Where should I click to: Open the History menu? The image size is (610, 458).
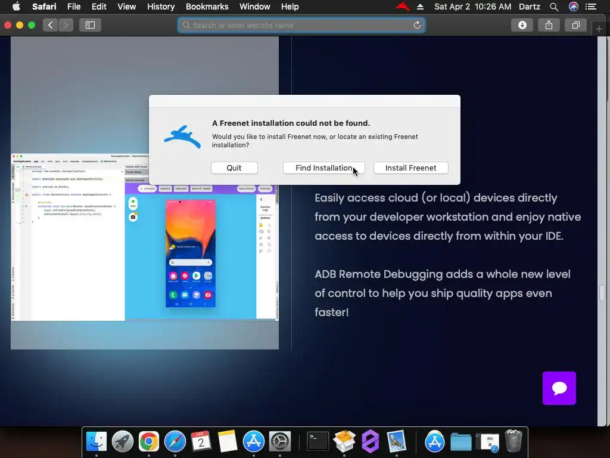click(x=161, y=7)
